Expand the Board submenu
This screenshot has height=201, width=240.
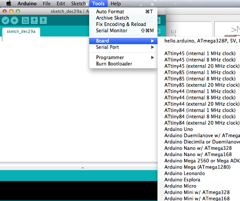(123, 41)
